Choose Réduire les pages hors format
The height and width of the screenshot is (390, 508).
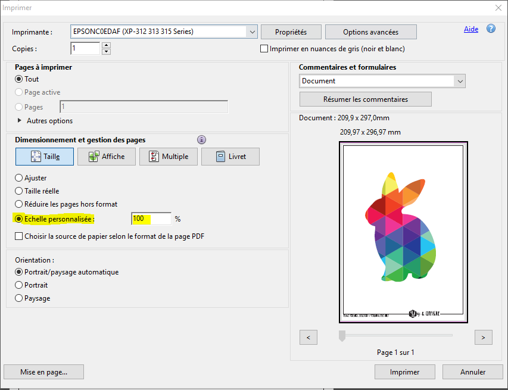click(x=19, y=204)
